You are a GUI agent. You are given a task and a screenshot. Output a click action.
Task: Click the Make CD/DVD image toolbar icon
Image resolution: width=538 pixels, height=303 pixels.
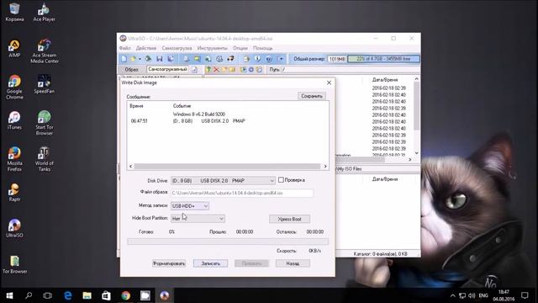[x=186, y=59]
